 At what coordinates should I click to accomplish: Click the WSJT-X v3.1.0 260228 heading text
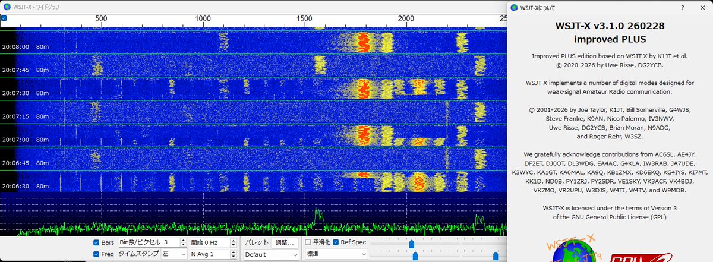[610, 27]
